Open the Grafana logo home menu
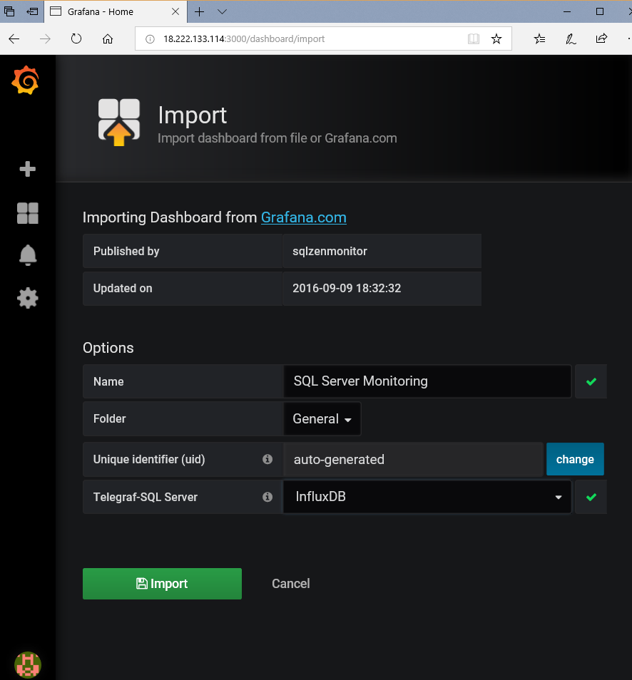The width and height of the screenshot is (632, 680). (25, 81)
